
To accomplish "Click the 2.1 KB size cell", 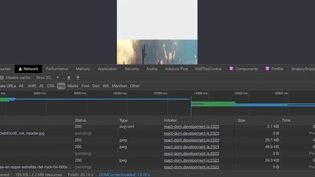I will point(273,127).
